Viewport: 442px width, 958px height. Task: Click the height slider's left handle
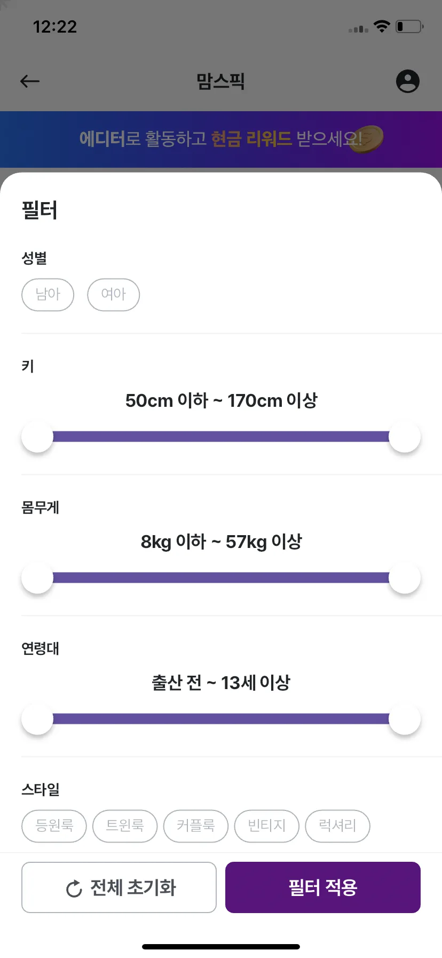pyautogui.click(x=37, y=437)
